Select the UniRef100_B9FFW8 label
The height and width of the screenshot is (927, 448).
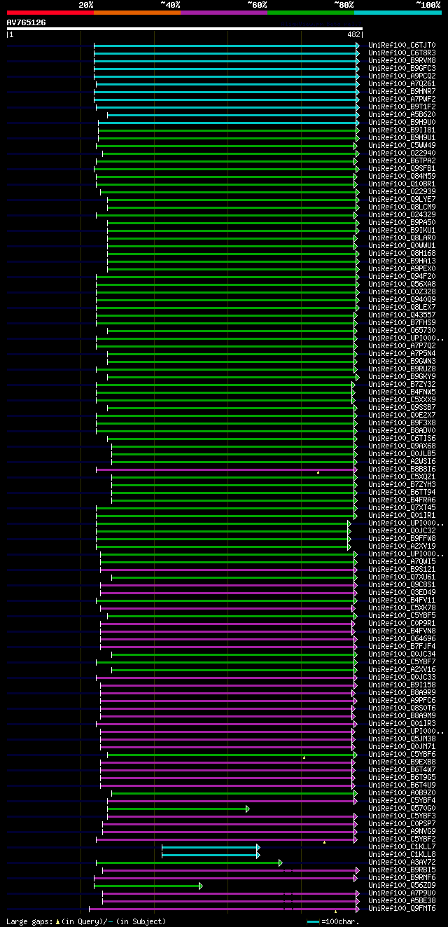coord(402,539)
